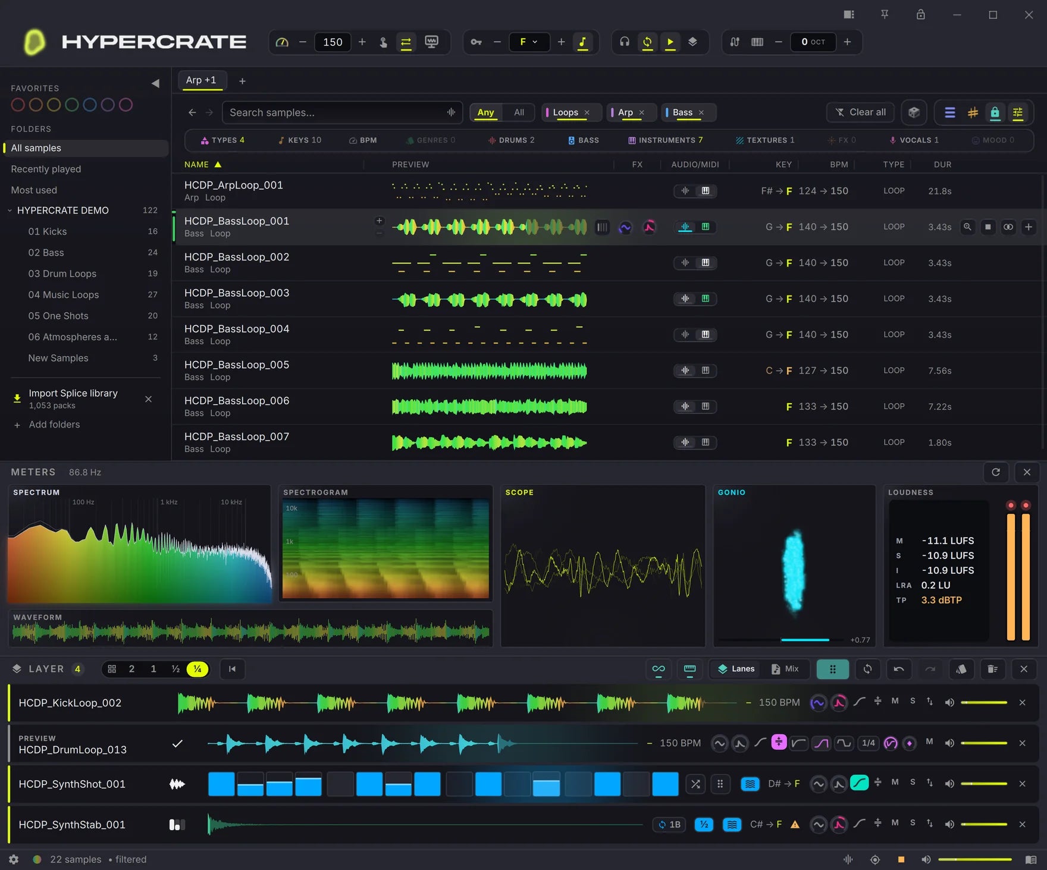1047x870 pixels.
Task: Click the metronome tempo icon
Action: coord(282,42)
